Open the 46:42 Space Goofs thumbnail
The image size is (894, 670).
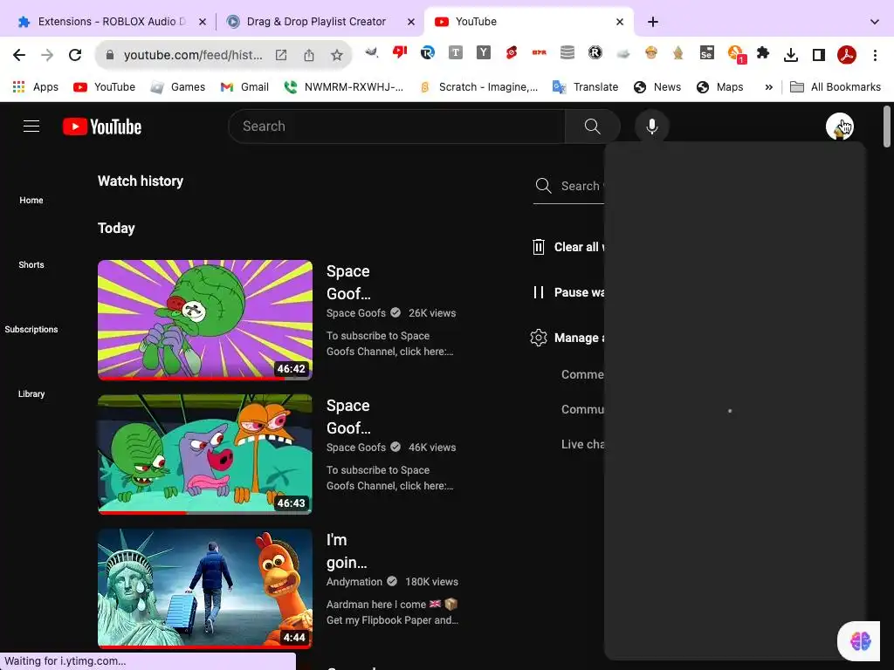[x=205, y=319]
